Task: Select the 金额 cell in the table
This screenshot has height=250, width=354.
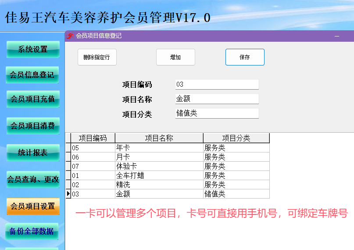Action: (x=159, y=194)
